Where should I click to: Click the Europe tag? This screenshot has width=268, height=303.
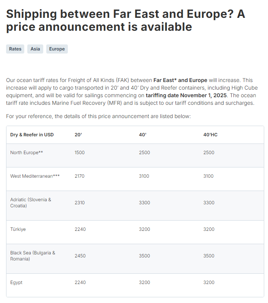[57, 49]
